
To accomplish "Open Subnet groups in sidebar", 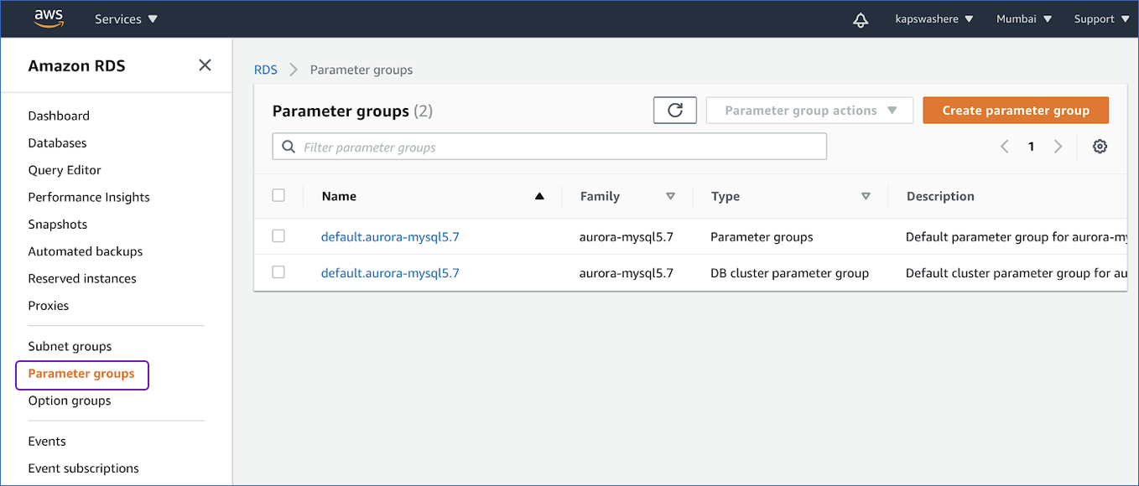I will 70,346.
